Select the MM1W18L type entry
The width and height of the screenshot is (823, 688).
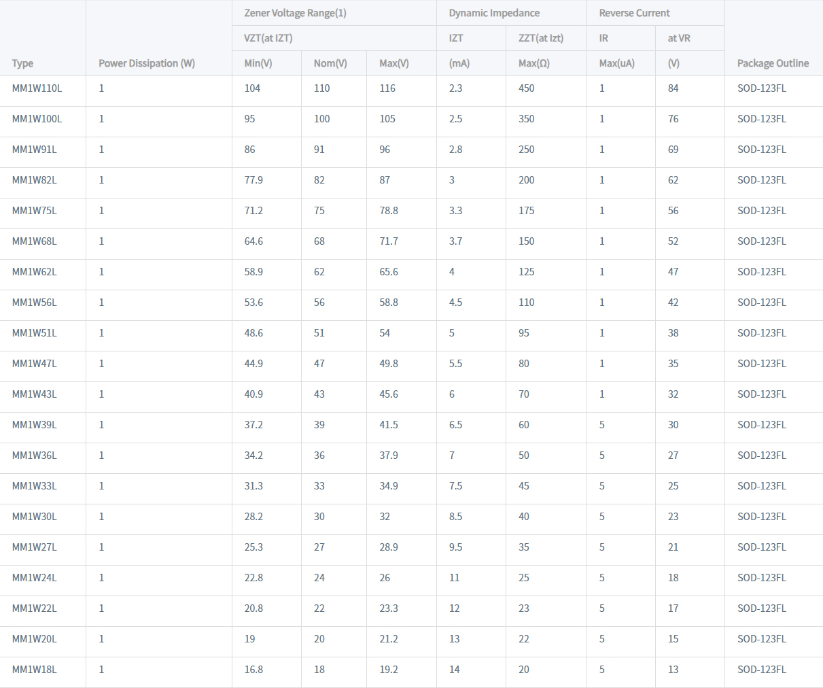pyautogui.click(x=35, y=670)
